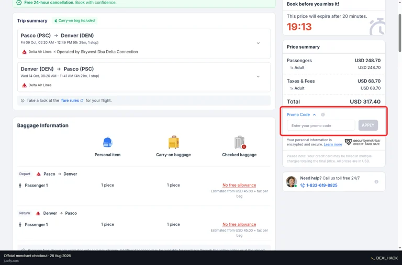Click the Carry-on bag included badge

click(75, 20)
